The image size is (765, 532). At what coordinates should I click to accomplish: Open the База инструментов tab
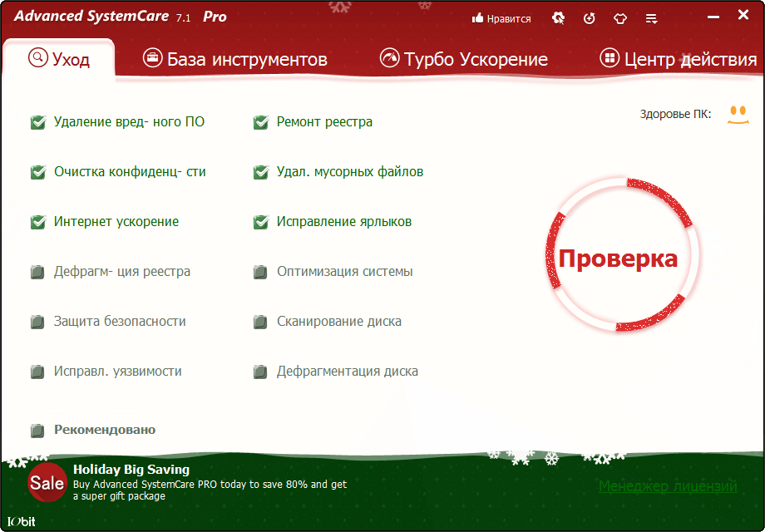click(x=235, y=59)
